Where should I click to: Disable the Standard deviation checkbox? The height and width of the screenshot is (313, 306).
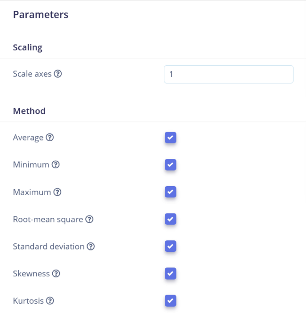click(x=170, y=246)
